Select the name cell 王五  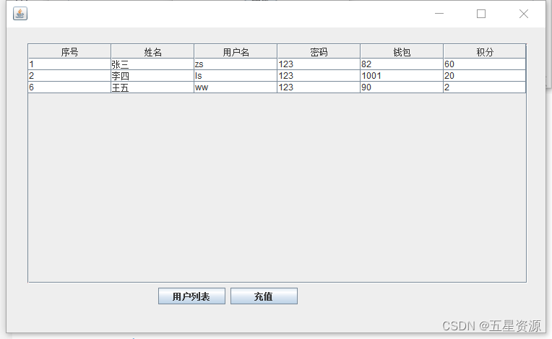tap(152, 87)
